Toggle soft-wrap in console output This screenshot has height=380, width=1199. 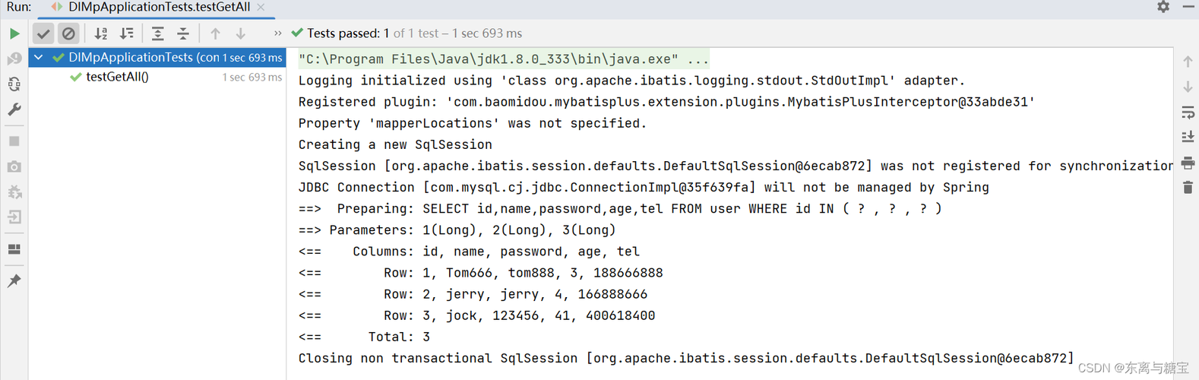coord(1188,112)
